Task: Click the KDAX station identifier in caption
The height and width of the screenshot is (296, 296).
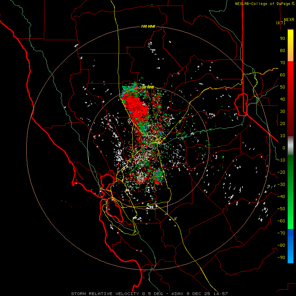Action: (x=178, y=294)
